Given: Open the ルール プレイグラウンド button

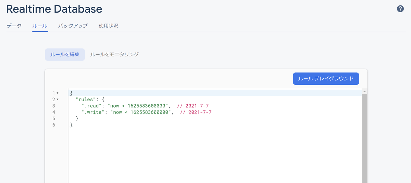Looking at the screenshot, I should pyautogui.click(x=326, y=79).
